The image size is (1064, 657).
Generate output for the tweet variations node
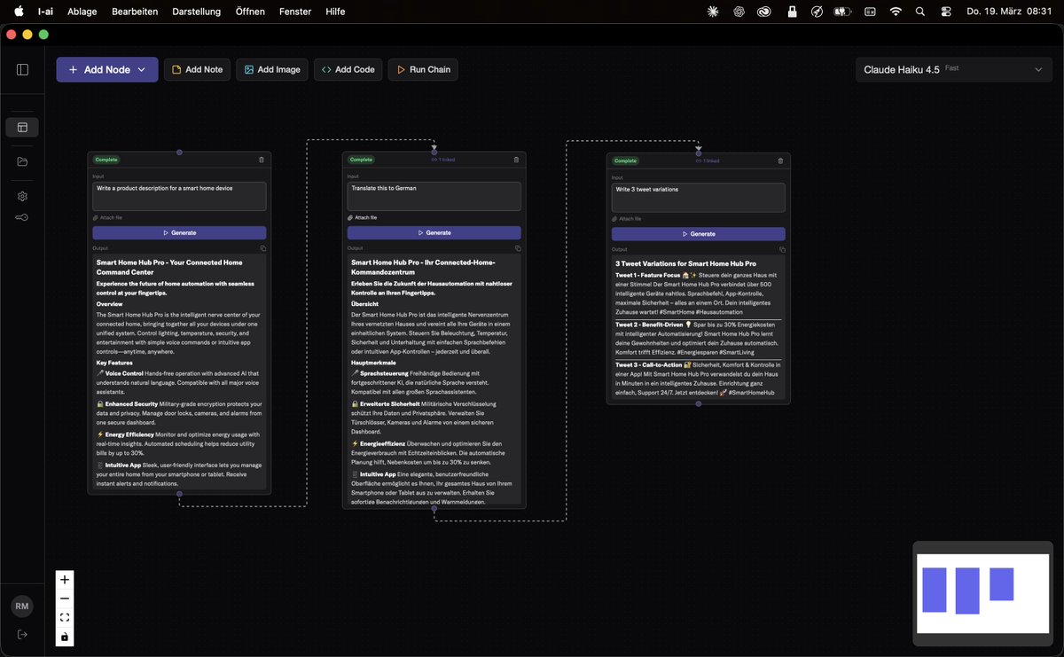[x=699, y=234]
